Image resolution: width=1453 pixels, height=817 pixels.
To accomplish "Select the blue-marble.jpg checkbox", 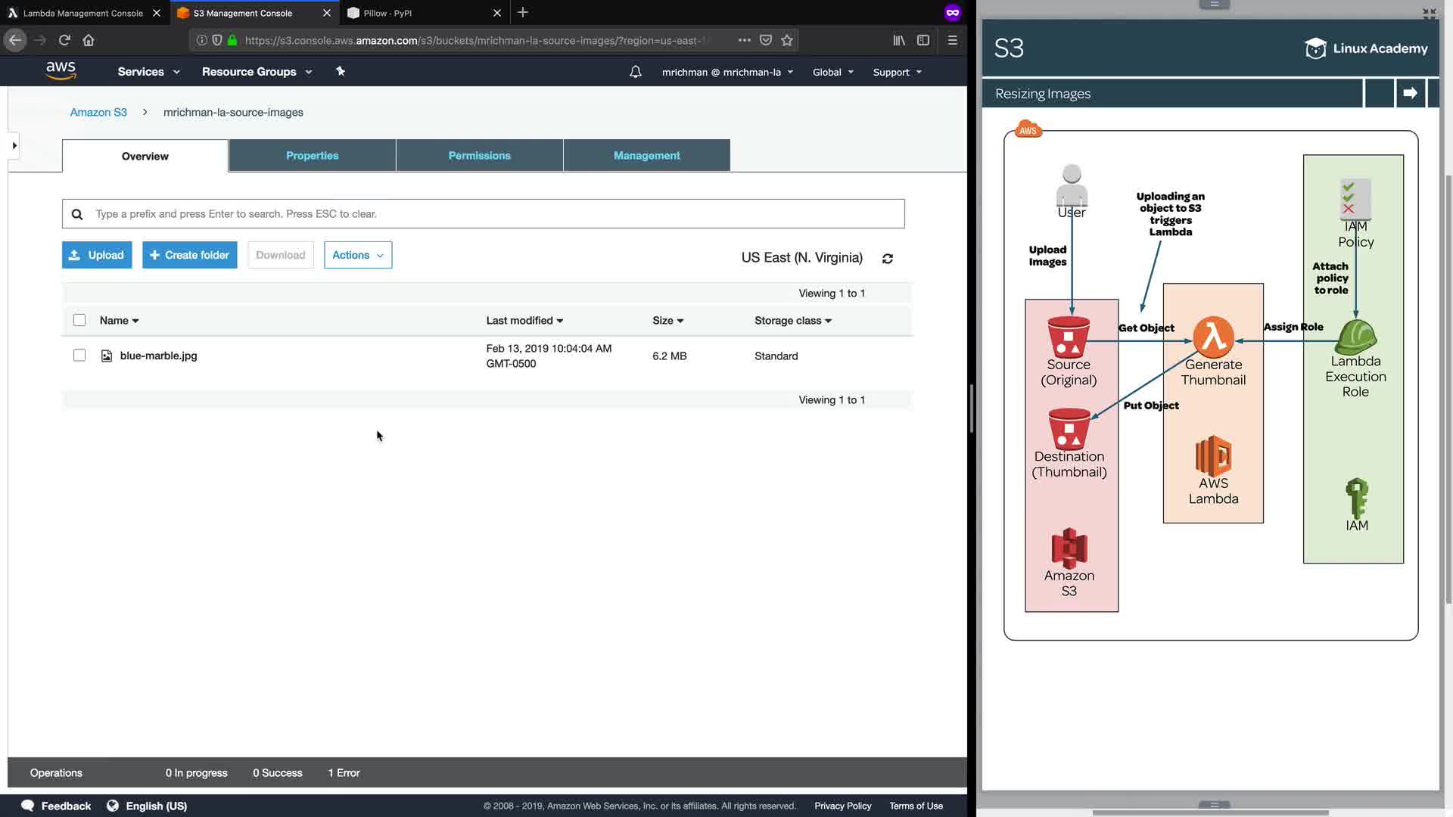I will click(79, 356).
